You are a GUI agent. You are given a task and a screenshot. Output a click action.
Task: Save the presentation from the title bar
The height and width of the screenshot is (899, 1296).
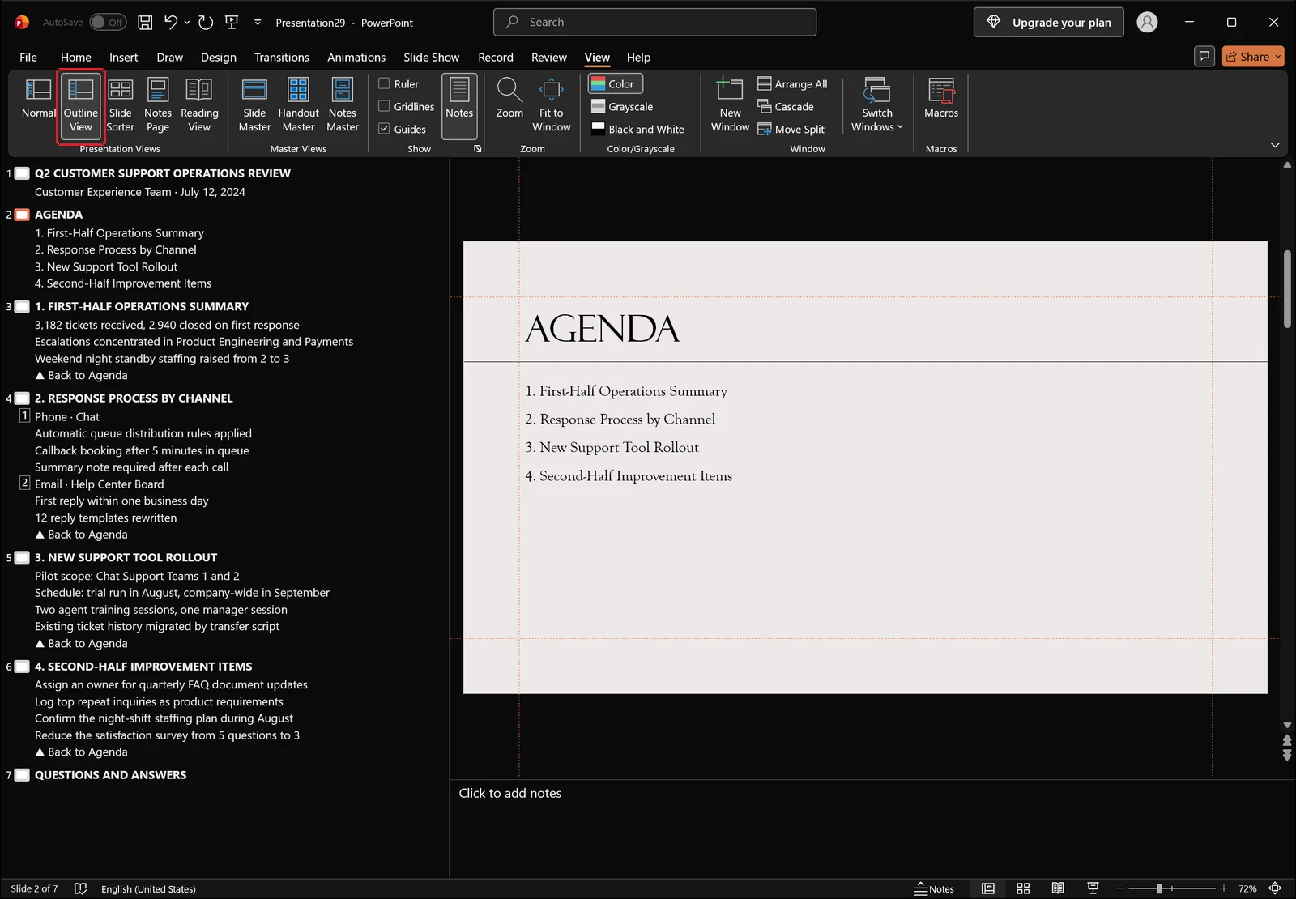point(145,22)
